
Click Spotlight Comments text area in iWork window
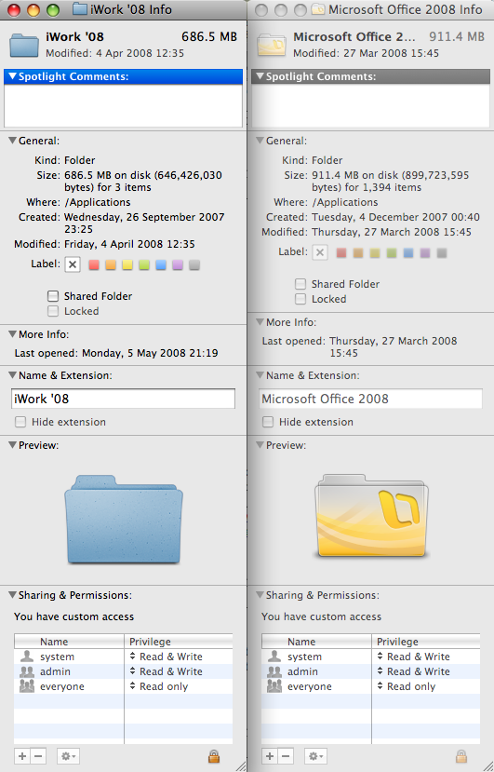point(123,105)
